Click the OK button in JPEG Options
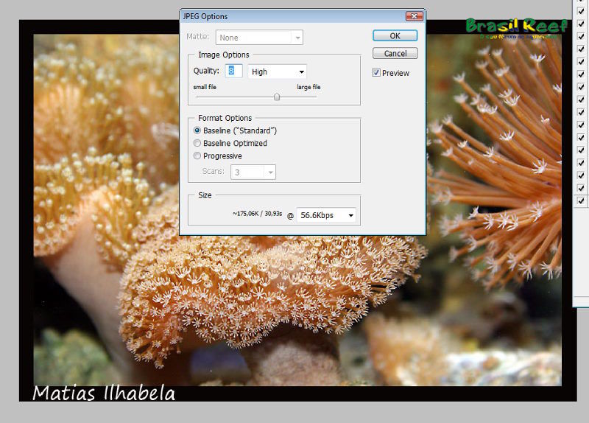The image size is (589, 423). click(395, 35)
